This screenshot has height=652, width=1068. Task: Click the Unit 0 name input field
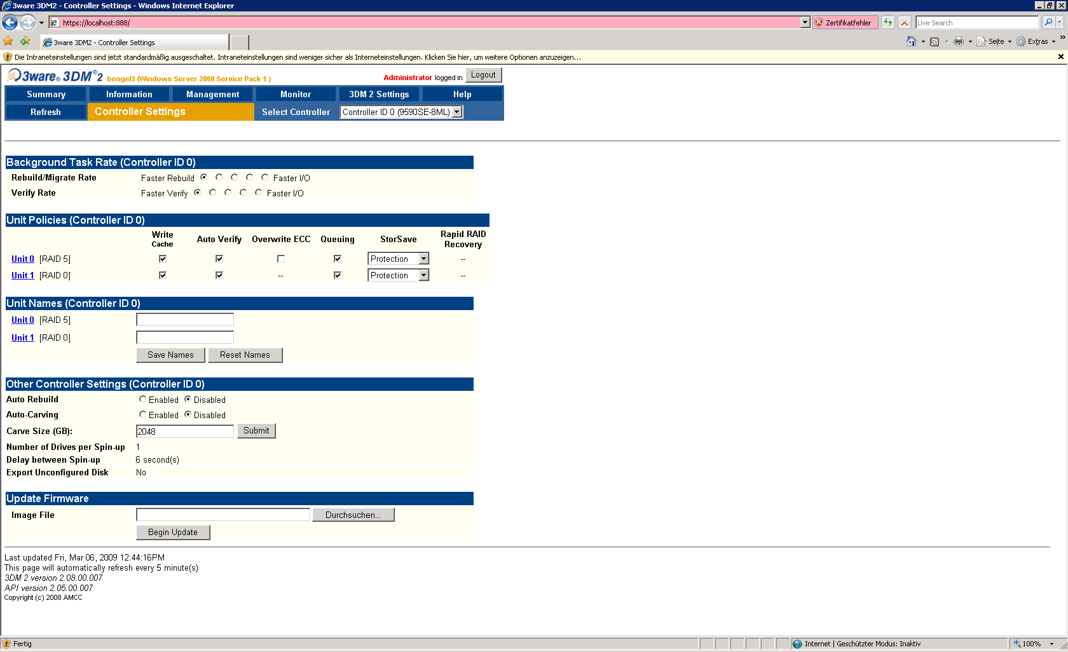pos(185,320)
